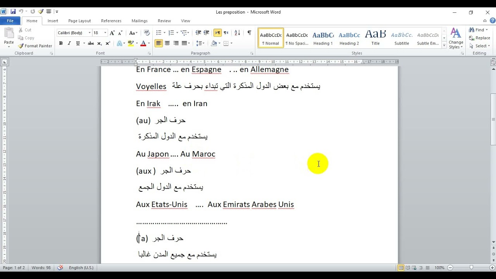Switch to the Page Layout tab

pos(79,21)
